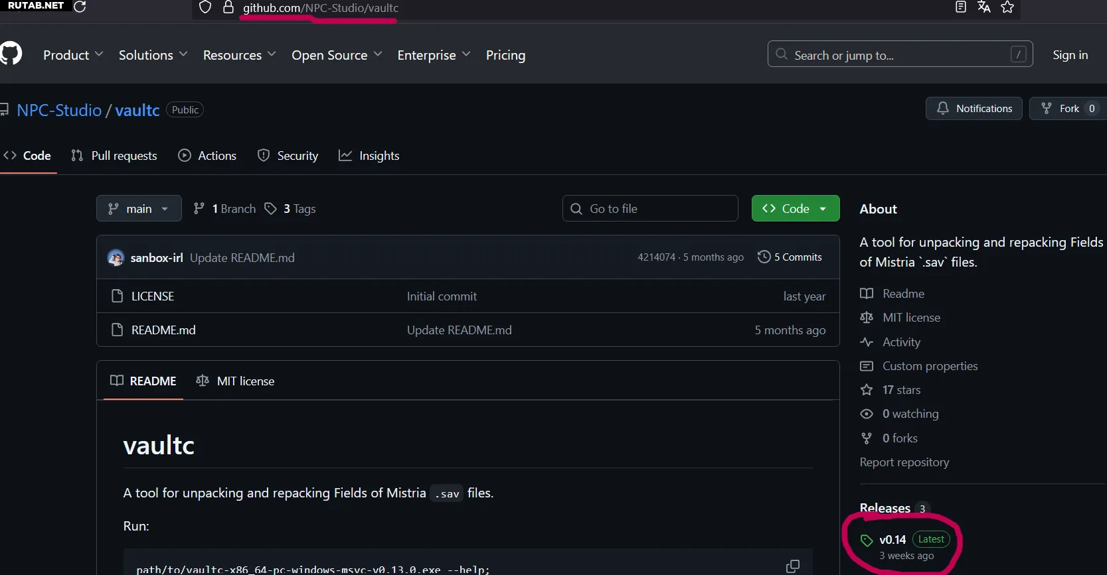The height and width of the screenshot is (575, 1107).
Task: Open the vaultc repository link
Action: [137, 110]
